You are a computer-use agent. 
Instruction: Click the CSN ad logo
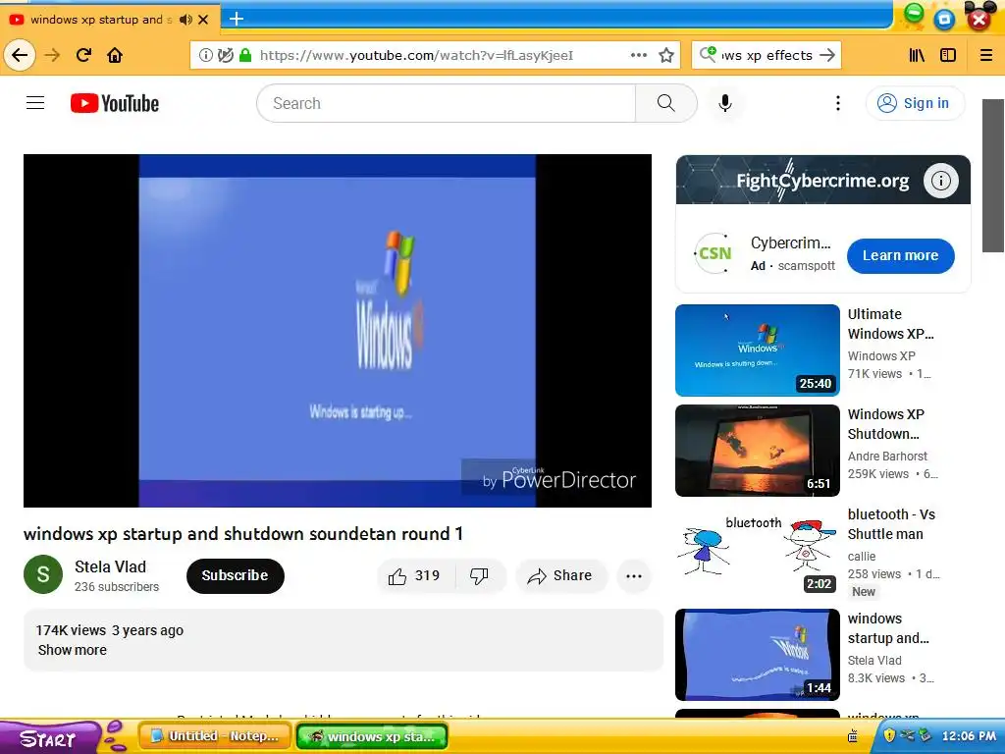pos(714,254)
